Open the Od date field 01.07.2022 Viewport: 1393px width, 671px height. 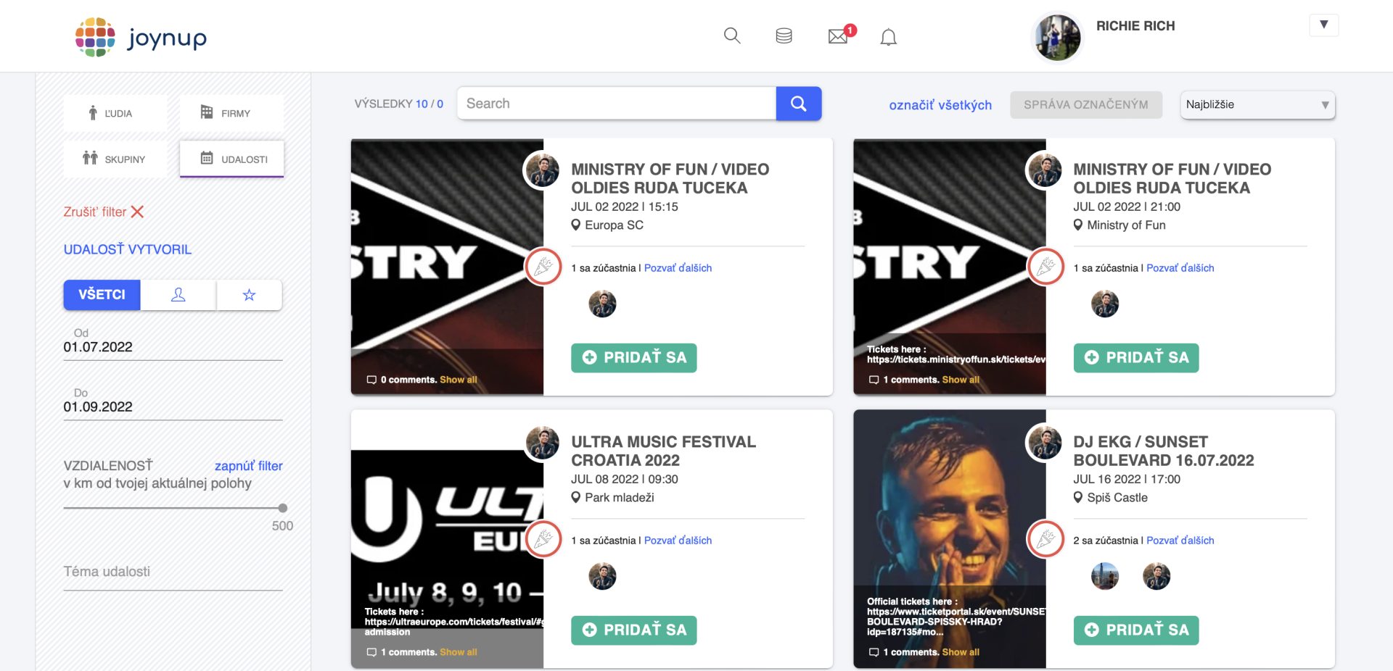pyautogui.click(x=173, y=347)
